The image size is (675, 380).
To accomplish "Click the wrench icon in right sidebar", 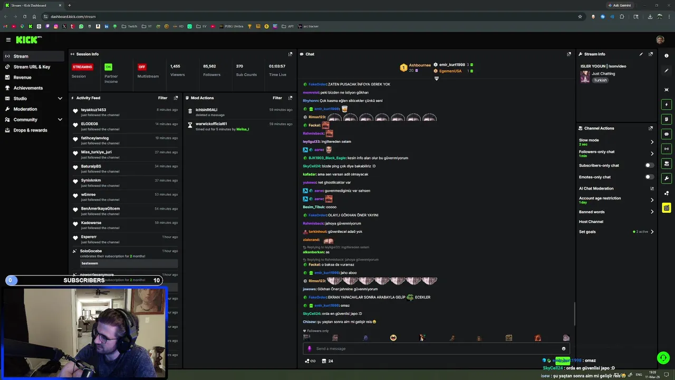I will pyautogui.click(x=667, y=178).
